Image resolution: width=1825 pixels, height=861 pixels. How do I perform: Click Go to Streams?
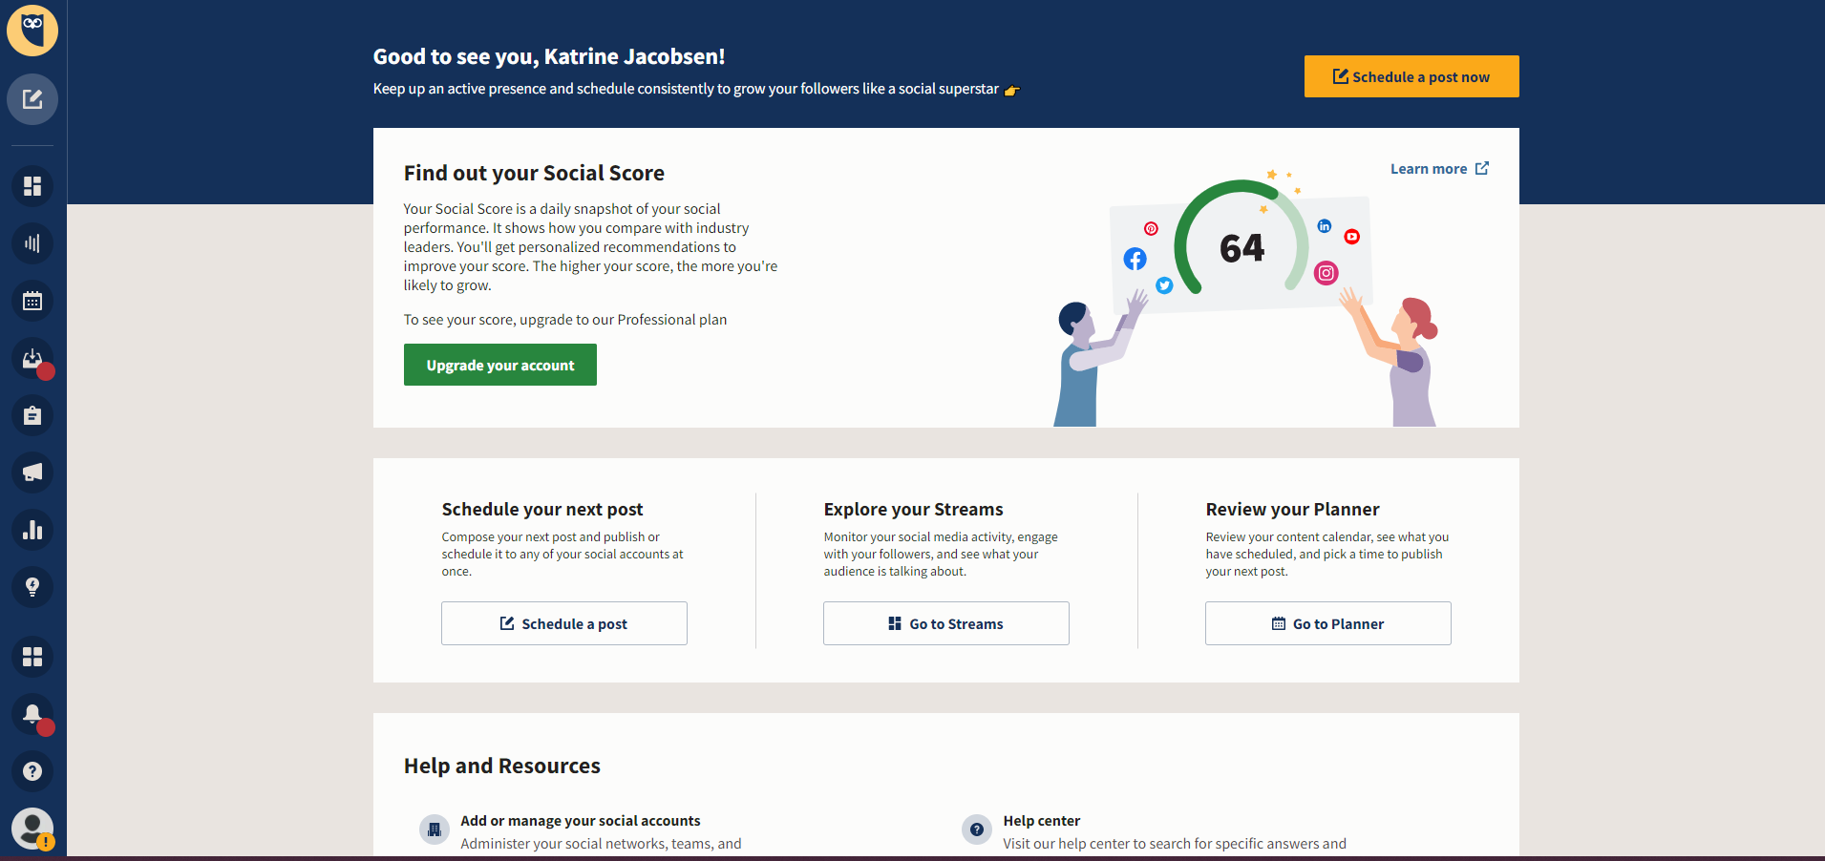[x=945, y=623]
